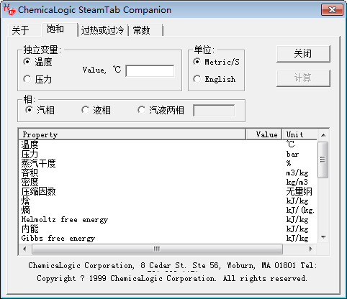Select the Gibbs free energy row
The image size is (347, 299).
pyautogui.click(x=168, y=239)
